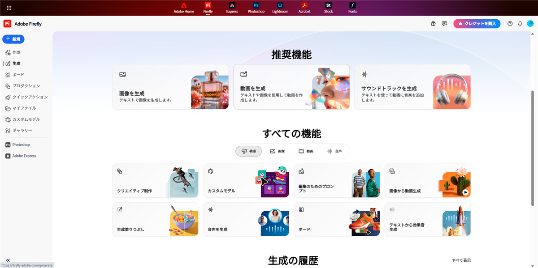Open Adobe Stock from the top bar
The height and width of the screenshot is (268, 538).
click(329, 8)
